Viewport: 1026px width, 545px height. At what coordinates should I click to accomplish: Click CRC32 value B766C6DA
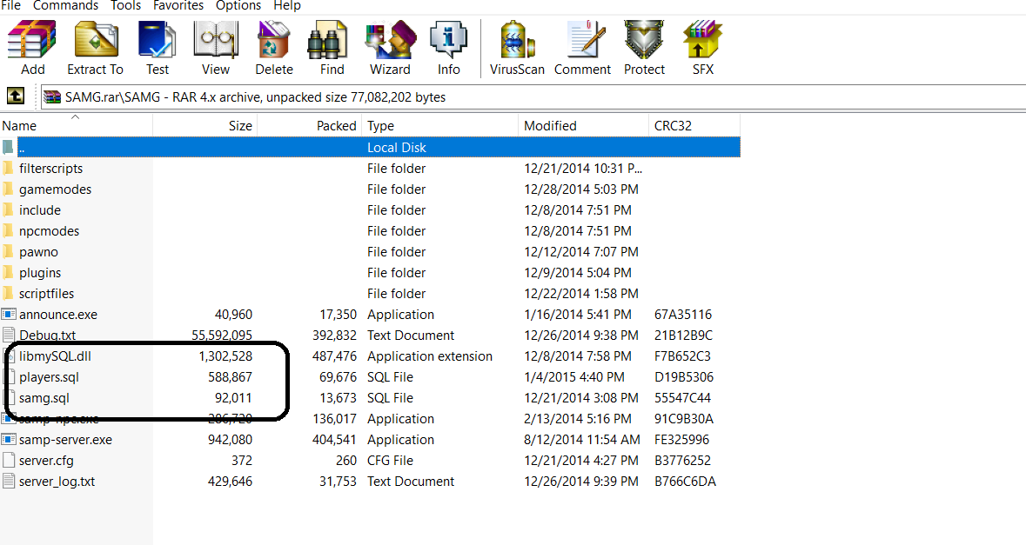click(x=685, y=482)
